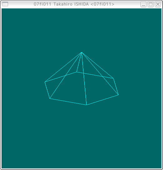Image resolution: width=163 pixels, height=170 pixels.
Task: Pick the leftmost base vertex of the pyramid
Action: (45, 82)
